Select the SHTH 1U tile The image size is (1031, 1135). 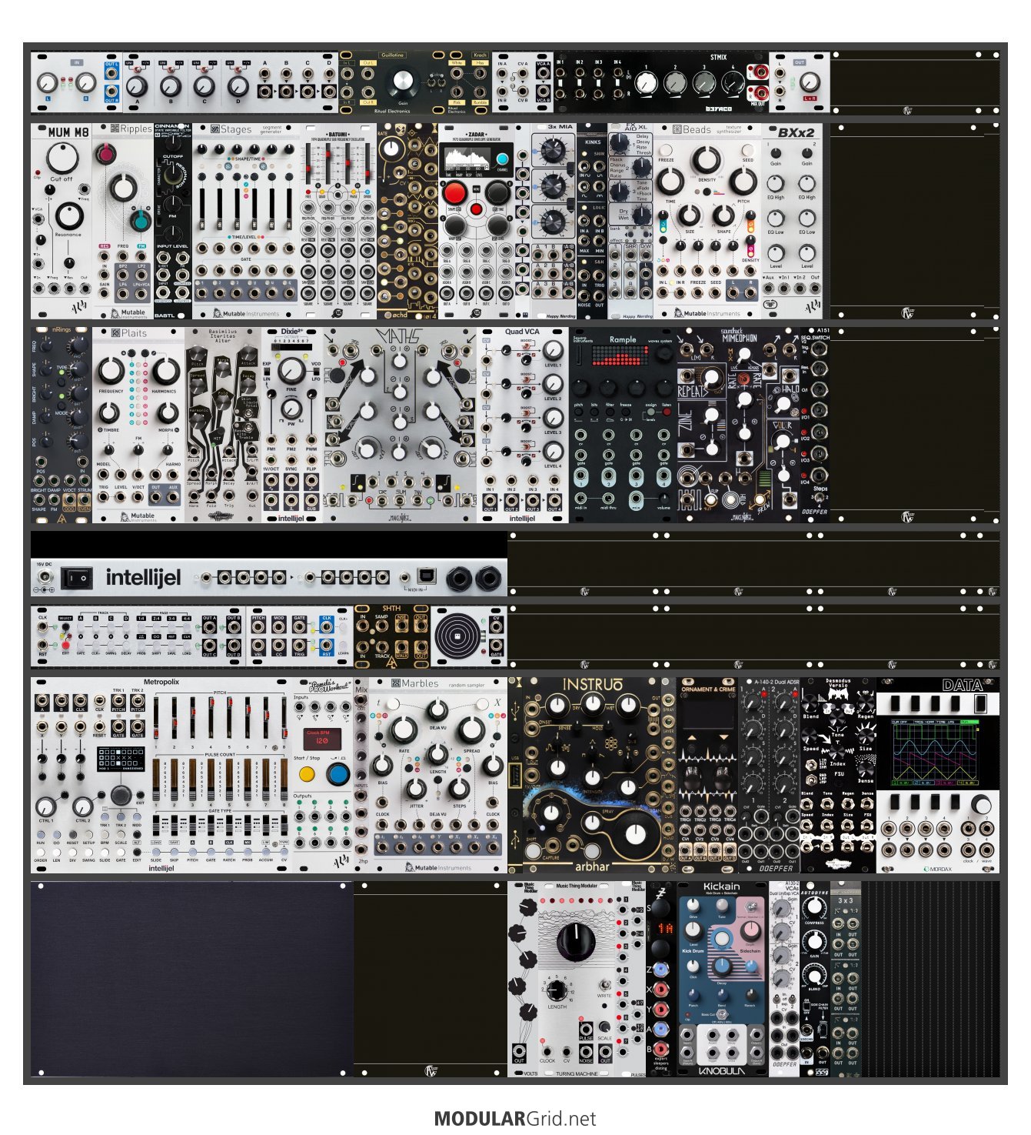(392, 636)
